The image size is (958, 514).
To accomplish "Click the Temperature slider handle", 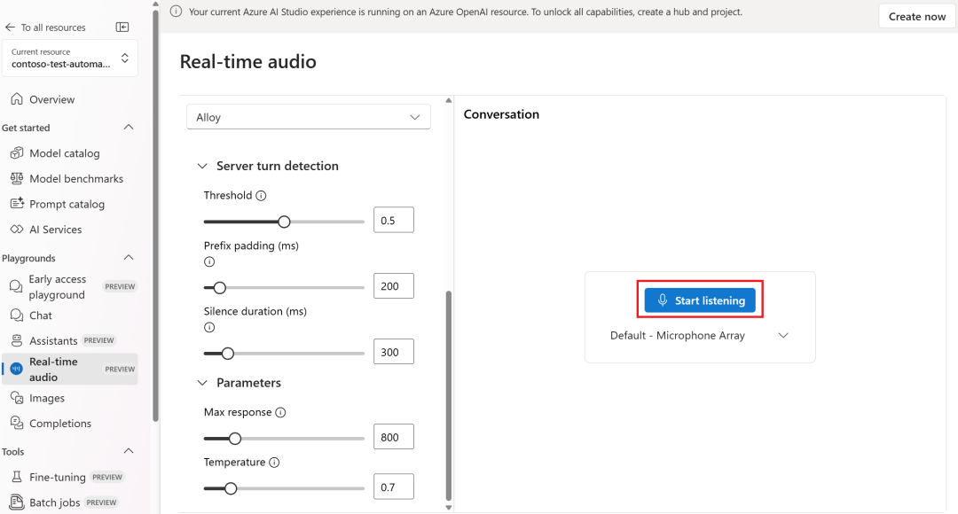I will (x=231, y=488).
